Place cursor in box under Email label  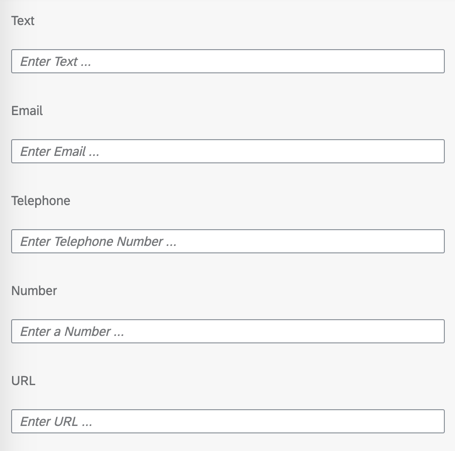click(228, 151)
